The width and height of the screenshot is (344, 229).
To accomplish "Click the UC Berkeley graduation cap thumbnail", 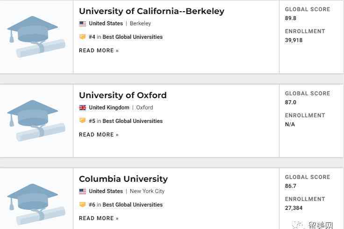I will [36, 36].
